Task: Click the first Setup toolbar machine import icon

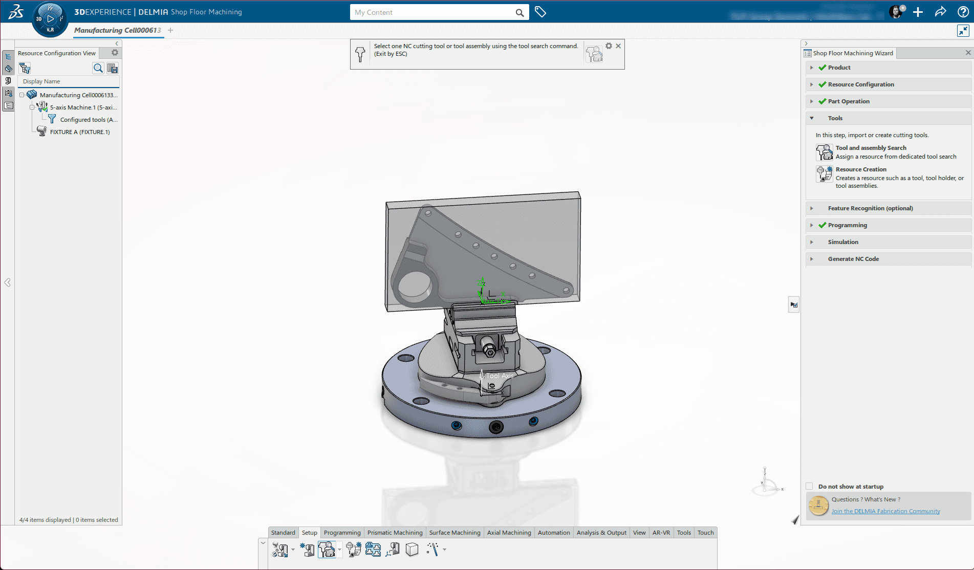Action: [x=279, y=550]
